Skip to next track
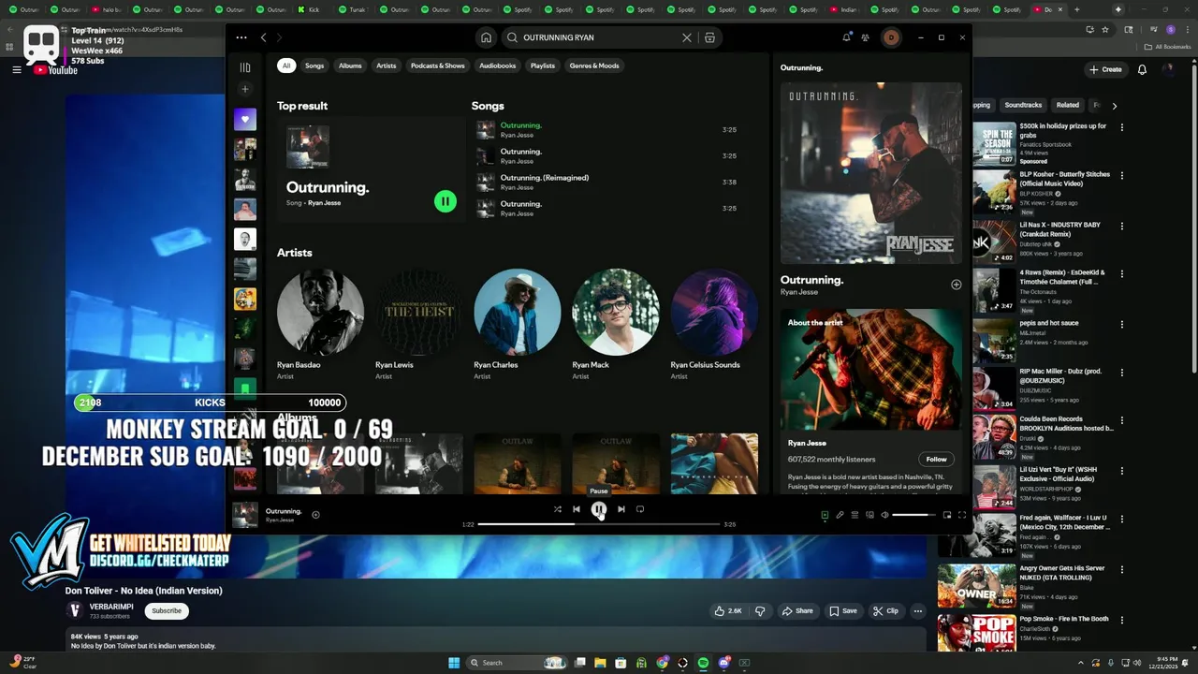The height and width of the screenshot is (674, 1198). tap(621, 509)
